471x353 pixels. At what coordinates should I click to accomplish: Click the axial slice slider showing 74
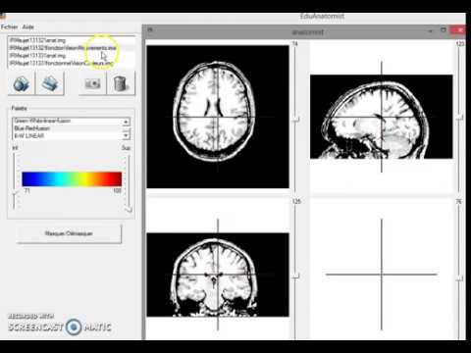click(295, 120)
